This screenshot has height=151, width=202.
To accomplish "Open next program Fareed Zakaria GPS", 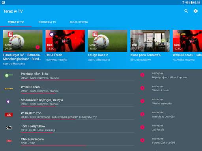I will (164, 143).
